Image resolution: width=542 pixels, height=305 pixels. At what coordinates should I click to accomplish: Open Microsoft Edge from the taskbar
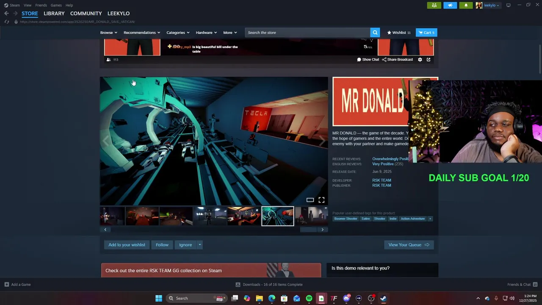(272, 298)
